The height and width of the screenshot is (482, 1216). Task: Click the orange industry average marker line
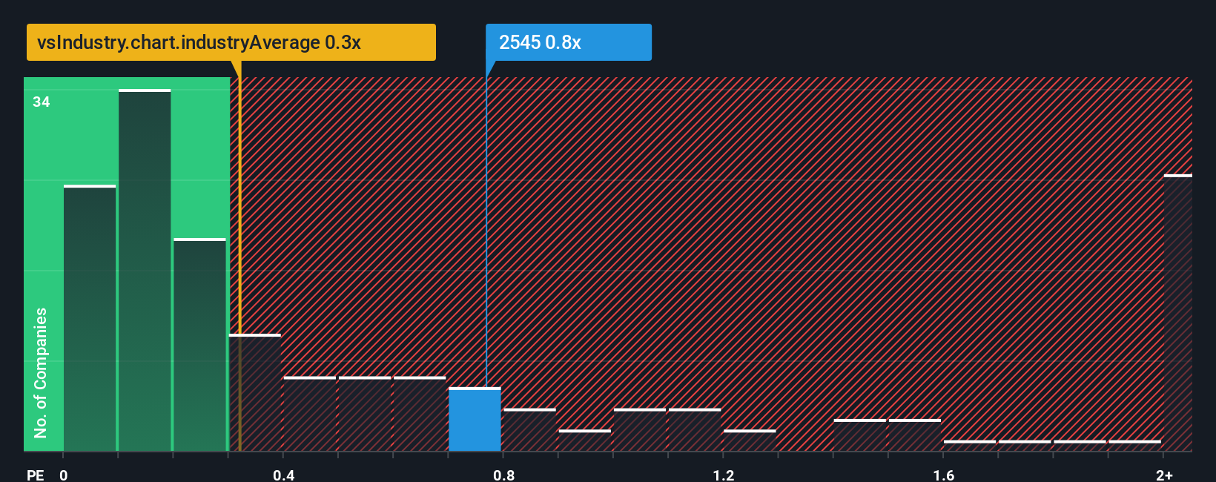click(x=239, y=256)
